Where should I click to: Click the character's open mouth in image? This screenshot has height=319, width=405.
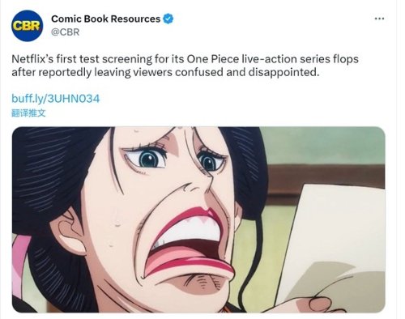coord(189,240)
